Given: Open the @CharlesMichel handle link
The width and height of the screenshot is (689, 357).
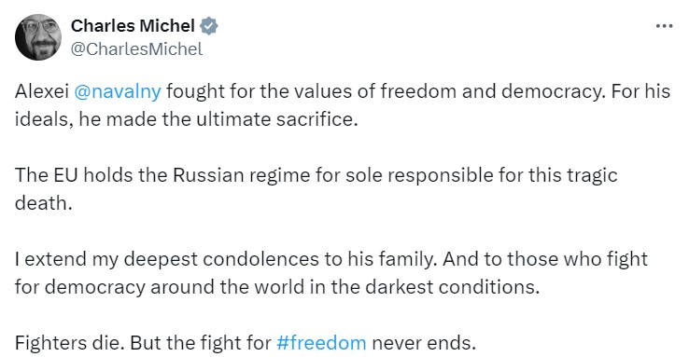Looking at the screenshot, I should 136,49.
